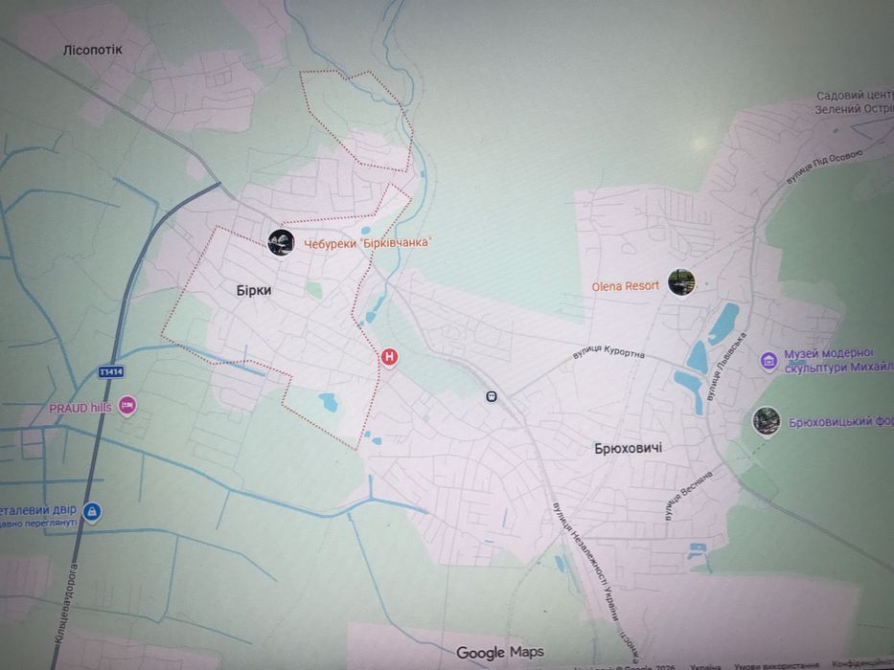Viewport: 894px width, 670px height.
Task: Click the red hospital H marker
Action: point(389,358)
